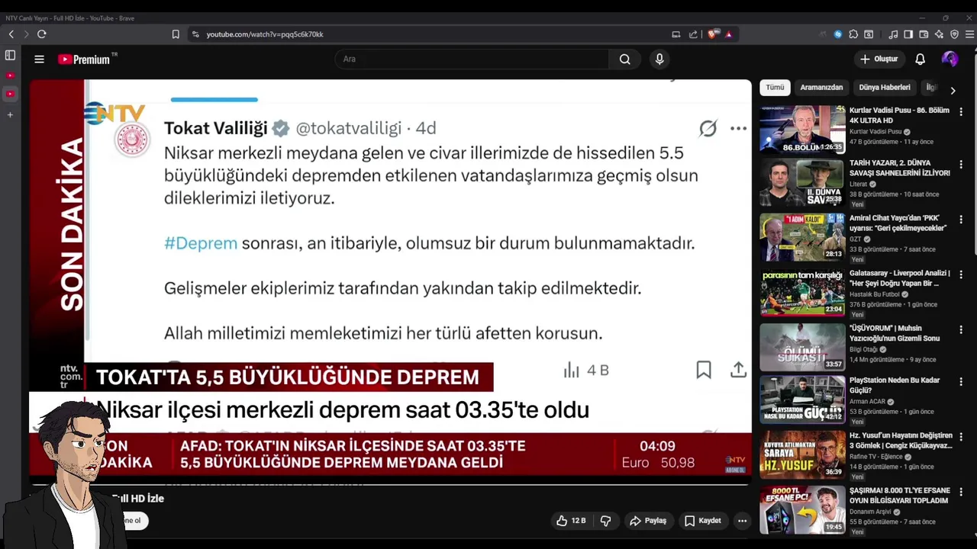Open options for Galatasaray - Liverpool Analizi video

pos(961,274)
